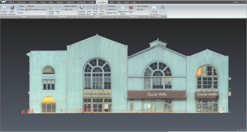Click Save As in the Project group
The height and width of the screenshot is (132, 247).
(30, 6)
